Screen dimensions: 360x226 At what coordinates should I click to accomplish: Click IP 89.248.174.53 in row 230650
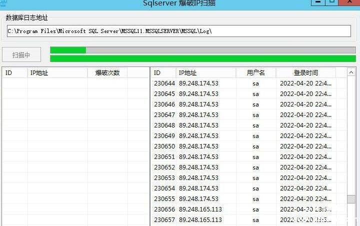[x=198, y=146]
